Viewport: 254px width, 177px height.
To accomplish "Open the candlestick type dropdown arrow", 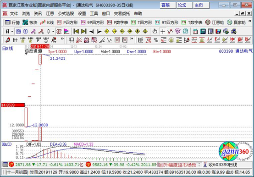I will point(53,31).
